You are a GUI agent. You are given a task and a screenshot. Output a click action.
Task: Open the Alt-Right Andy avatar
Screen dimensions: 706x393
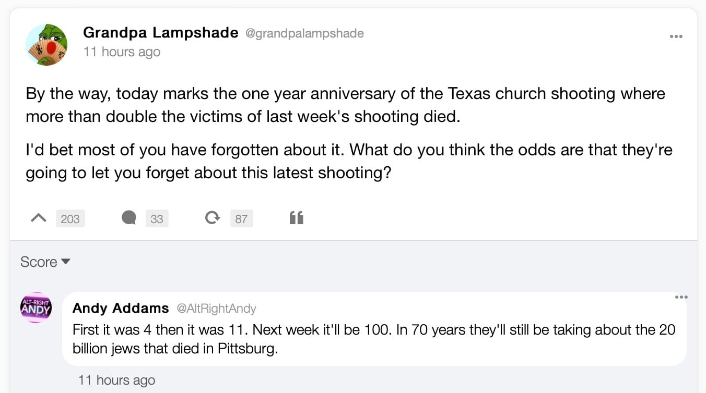(36, 308)
